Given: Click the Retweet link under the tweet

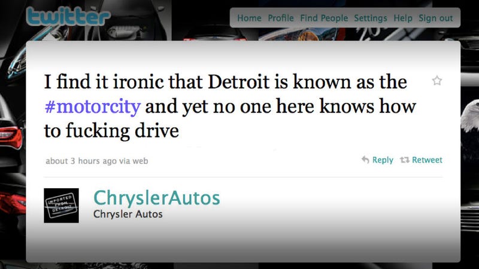Looking at the screenshot, I should 427,160.
